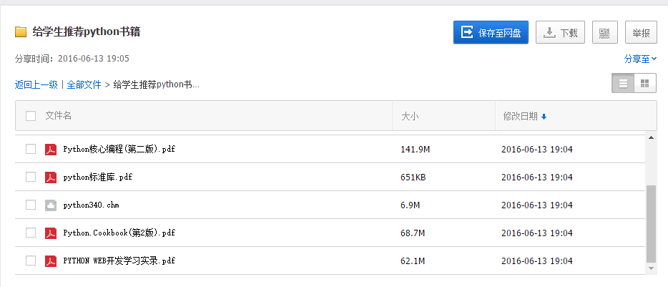Click the CHM file icon for python340.chm
The image size is (668, 287).
pyautogui.click(x=51, y=205)
